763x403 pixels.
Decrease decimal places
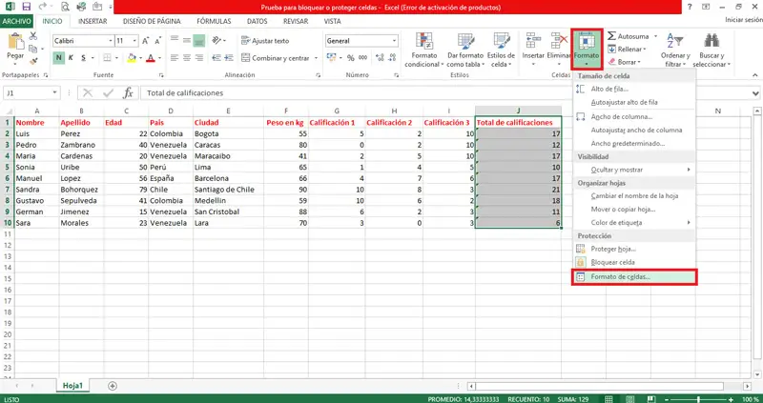(x=392, y=58)
